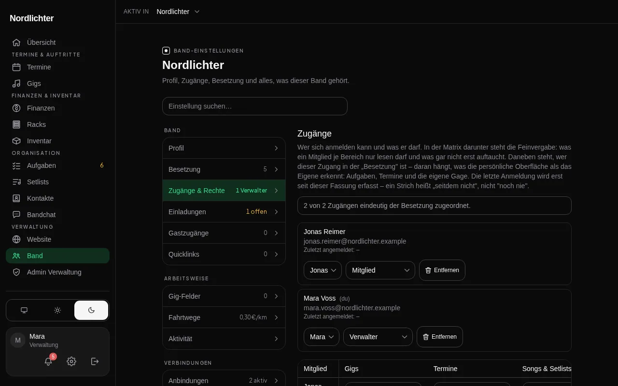Open the Jonas lineup assignment dropdown
The image size is (618, 386).
(x=323, y=270)
